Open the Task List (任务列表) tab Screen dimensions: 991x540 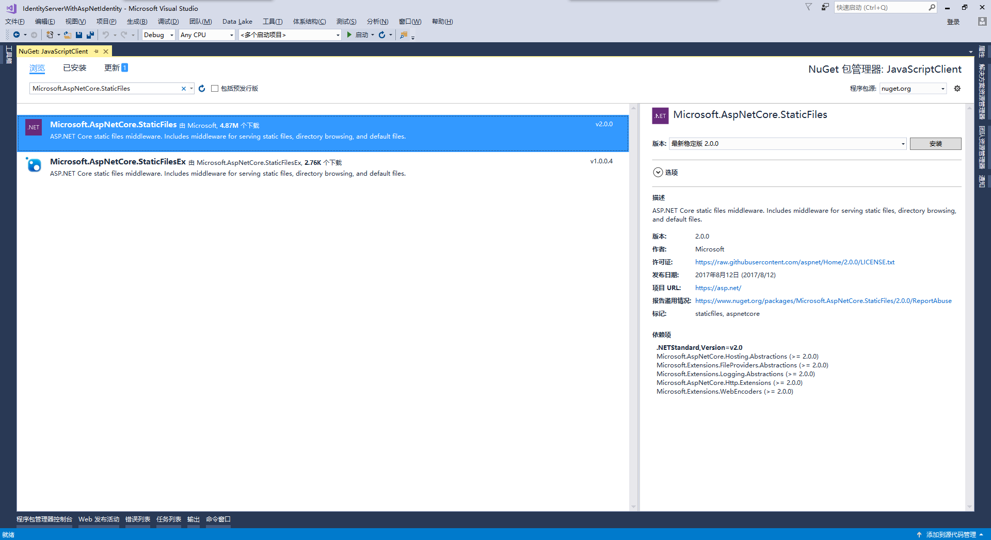[169, 519]
